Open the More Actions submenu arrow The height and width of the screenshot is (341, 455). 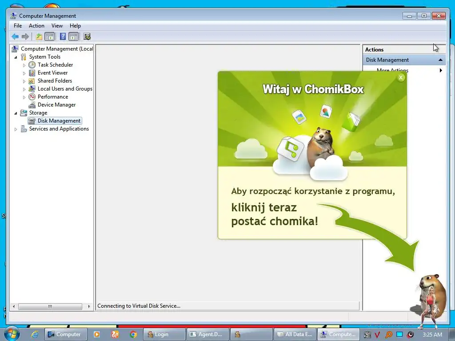pos(441,70)
